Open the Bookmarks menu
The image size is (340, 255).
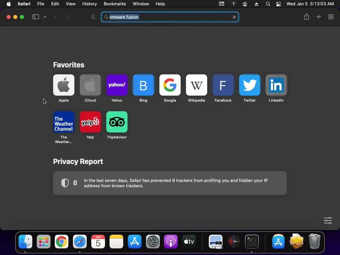pyautogui.click(x=115, y=4)
